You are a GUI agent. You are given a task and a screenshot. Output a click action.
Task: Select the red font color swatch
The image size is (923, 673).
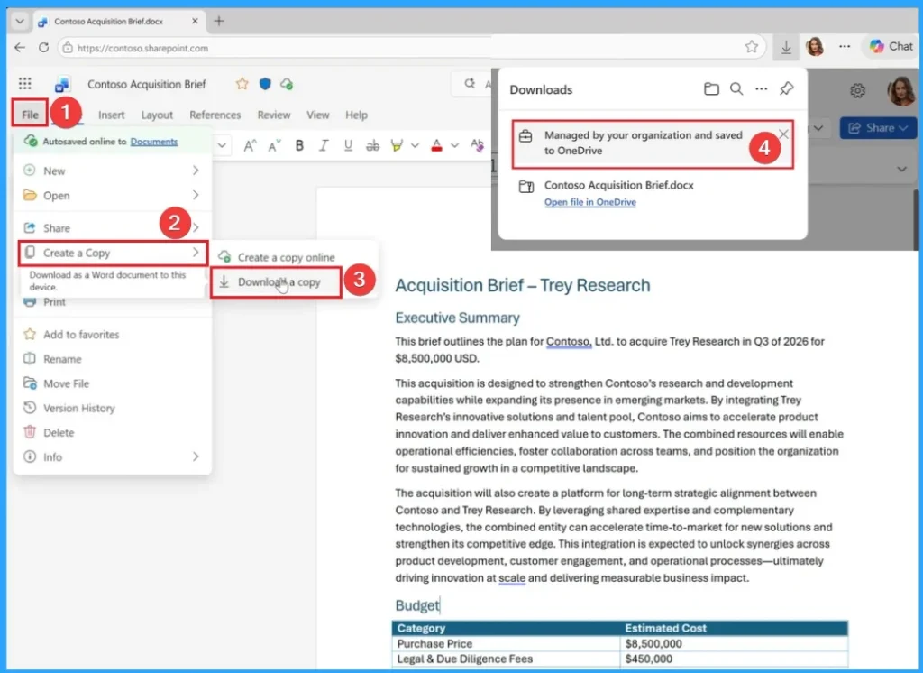tap(437, 150)
